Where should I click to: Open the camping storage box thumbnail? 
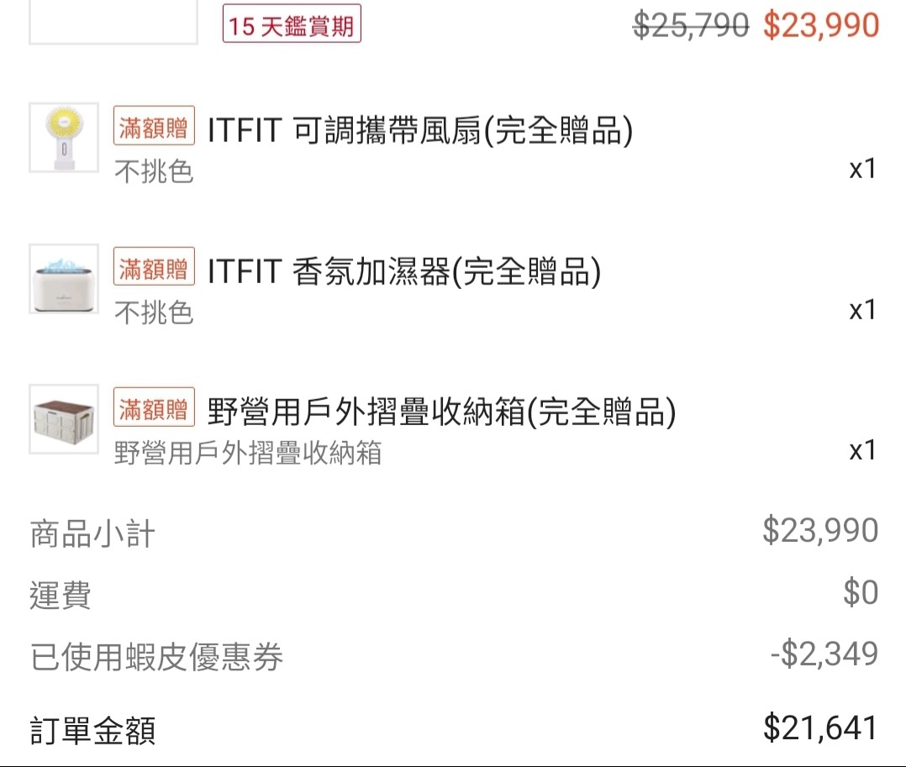pyautogui.click(x=64, y=419)
